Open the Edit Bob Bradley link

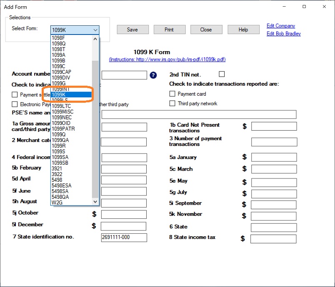tap(283, 34)
